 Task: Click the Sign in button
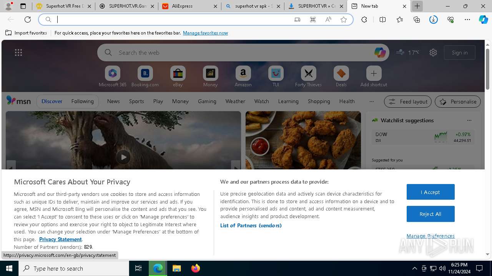coord(460,53)
